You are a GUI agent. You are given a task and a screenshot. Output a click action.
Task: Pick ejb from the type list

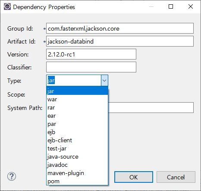pyautogui.click(x=77, y=132)
